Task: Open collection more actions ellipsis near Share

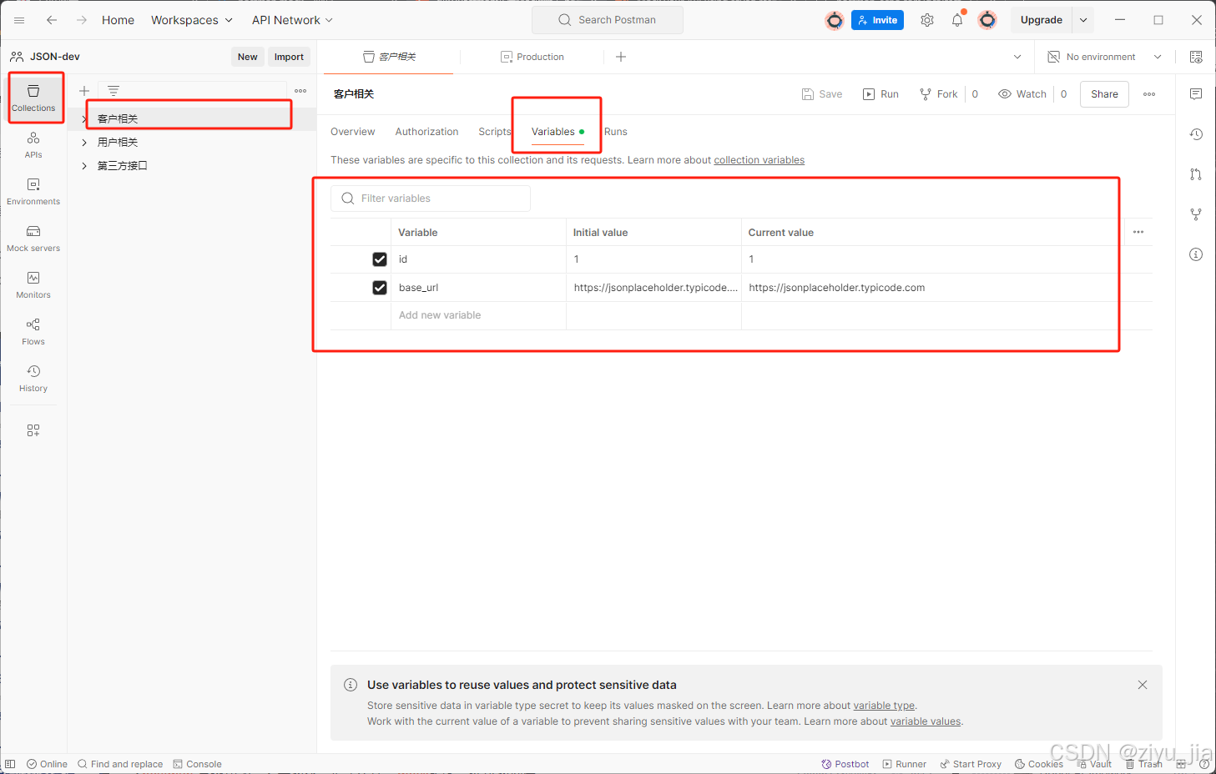Action: [1149, 94]
